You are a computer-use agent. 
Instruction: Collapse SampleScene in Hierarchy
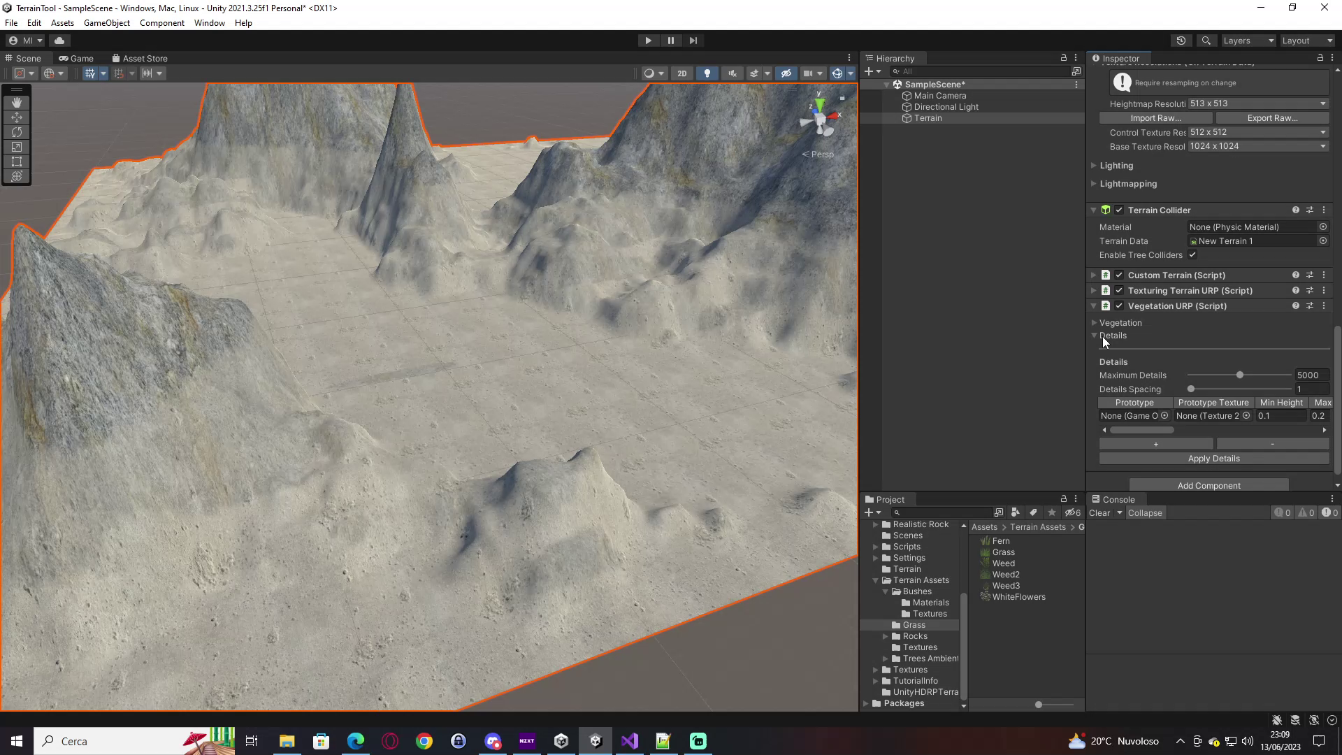point(886,85)
